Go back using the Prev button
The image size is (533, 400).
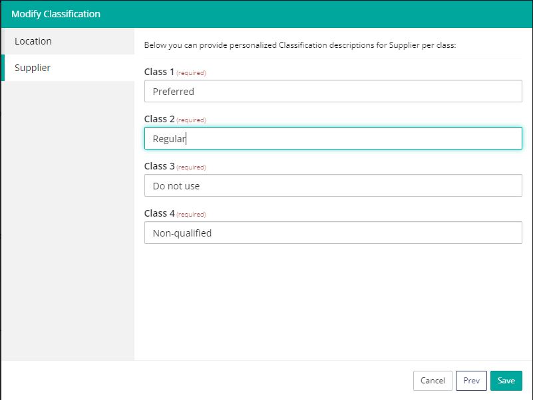[x=471, y=380]
